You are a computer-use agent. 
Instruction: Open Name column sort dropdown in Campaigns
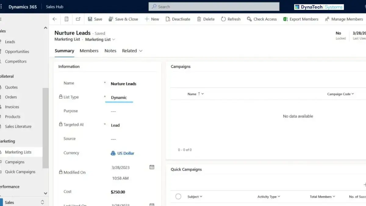203,94
